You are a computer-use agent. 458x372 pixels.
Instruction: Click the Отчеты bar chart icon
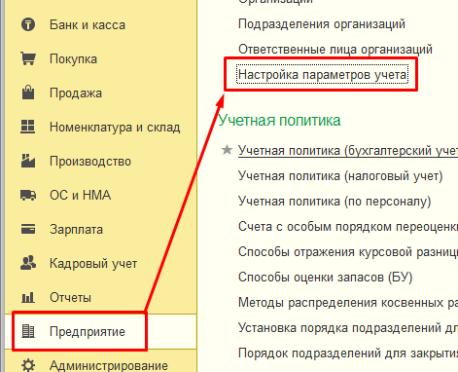[x=28, y=297]
